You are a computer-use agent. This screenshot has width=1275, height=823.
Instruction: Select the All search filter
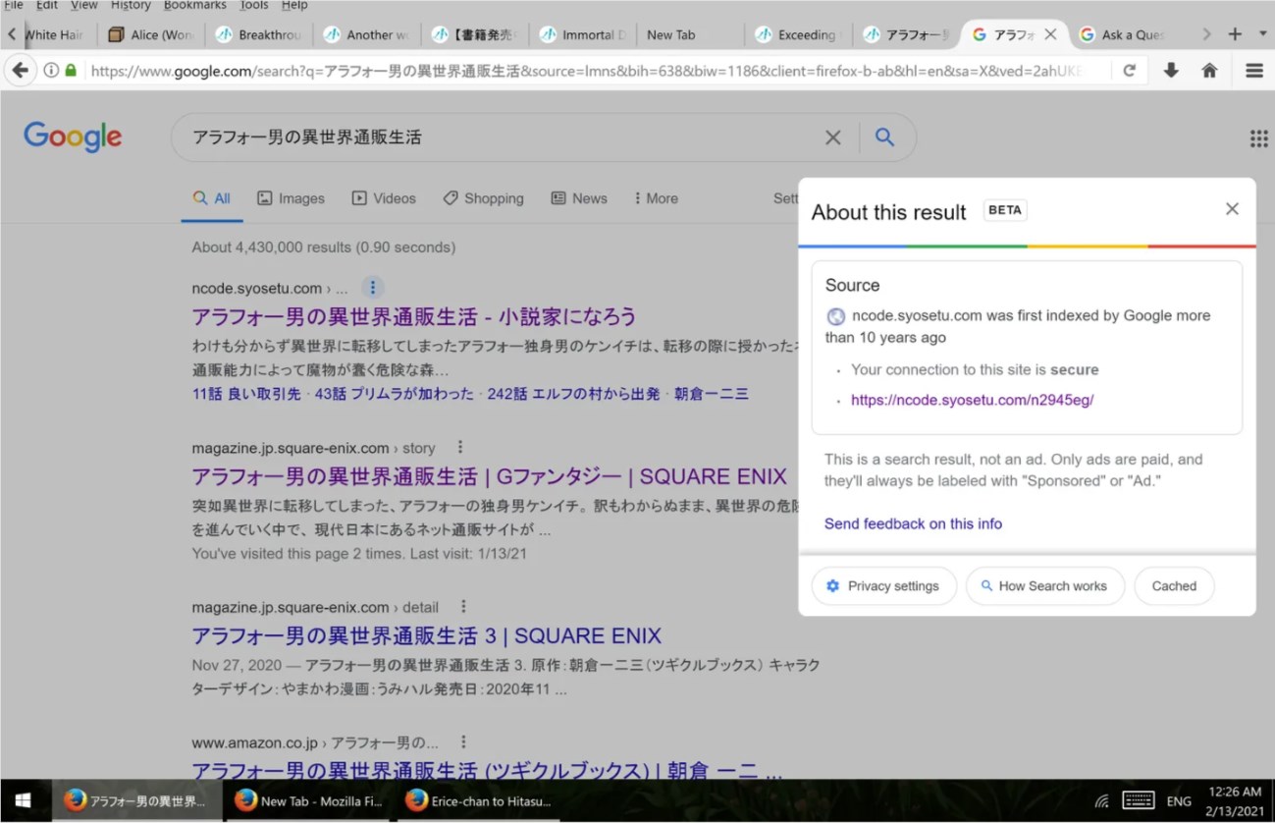click(x=212, y=198)
